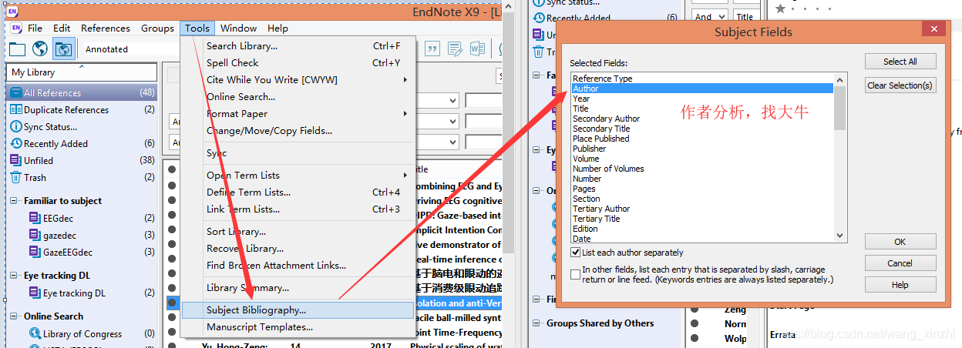Image resolution: width=962 pixels, height=348 pixels.
Task: Click the local library mode folder icon
Action: [x=17, y=49]
